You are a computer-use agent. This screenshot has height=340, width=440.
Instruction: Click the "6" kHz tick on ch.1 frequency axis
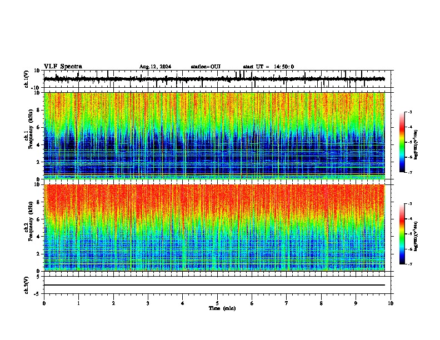pos(39,128)
